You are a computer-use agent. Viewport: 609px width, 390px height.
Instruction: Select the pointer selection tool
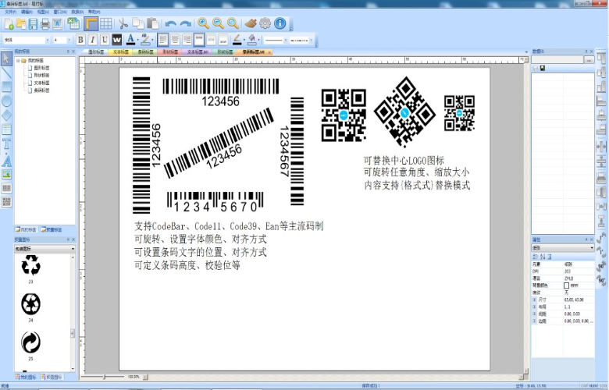pyautogui.click(x=6, y=58)
